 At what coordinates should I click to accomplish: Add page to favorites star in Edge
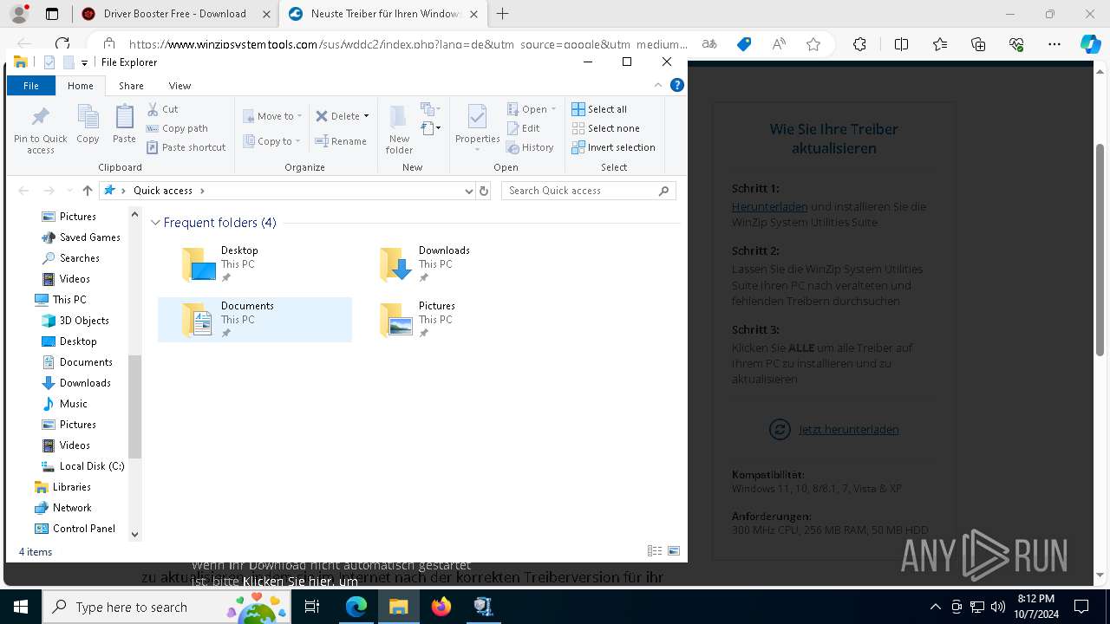pyautogui.click(x=813, y=44)
